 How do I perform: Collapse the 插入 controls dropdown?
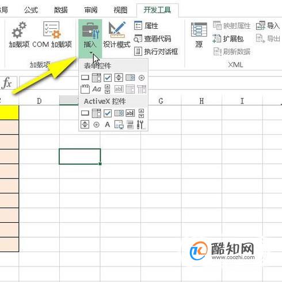tap(90, 38)
